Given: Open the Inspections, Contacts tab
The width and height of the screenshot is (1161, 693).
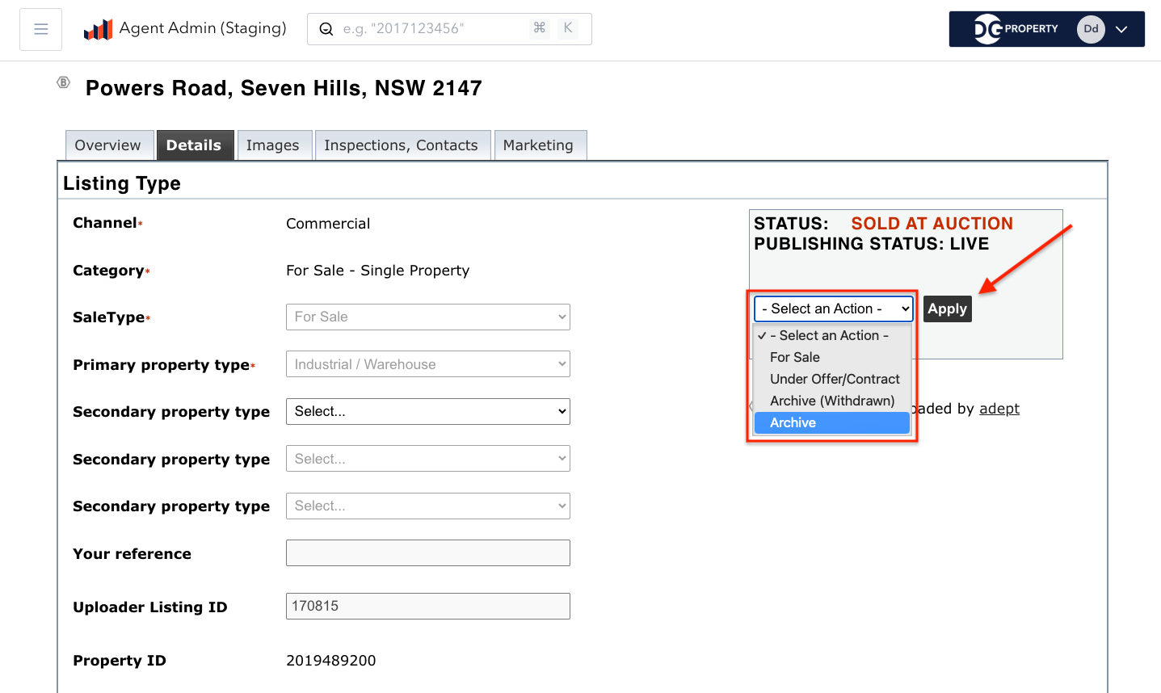Looking at the screenshot, I should 401,145.
